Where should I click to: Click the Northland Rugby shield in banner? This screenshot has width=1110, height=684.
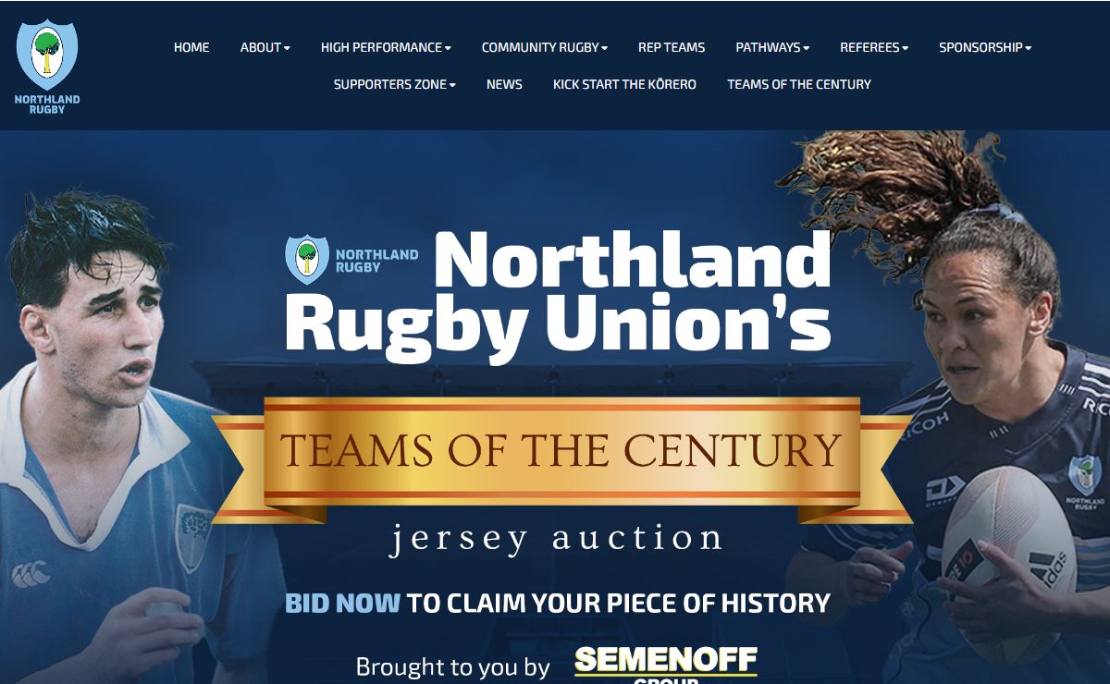click(x=306, y=260)
